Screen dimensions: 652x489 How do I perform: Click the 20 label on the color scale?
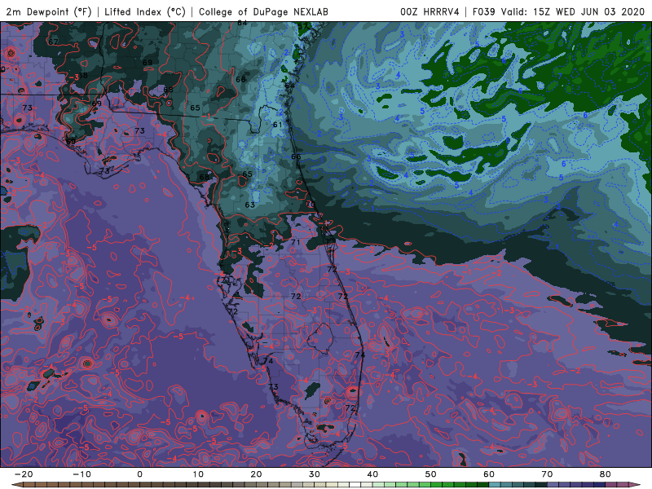(x=256, y=474)
